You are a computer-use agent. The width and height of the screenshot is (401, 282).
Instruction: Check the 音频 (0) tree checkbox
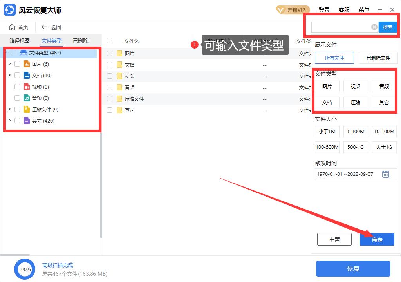point(17,98)
